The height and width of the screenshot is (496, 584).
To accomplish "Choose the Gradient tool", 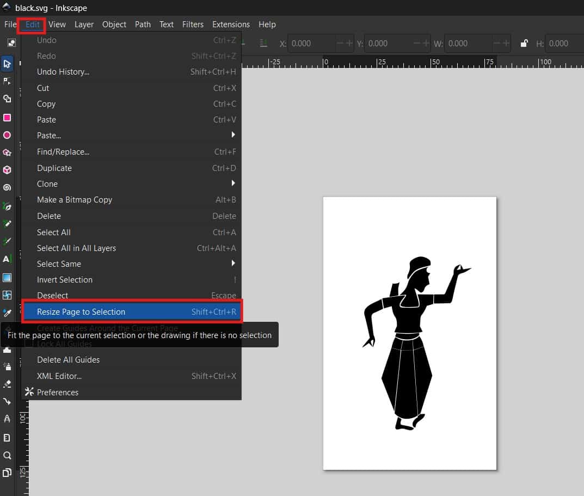I will coord(7,278).
